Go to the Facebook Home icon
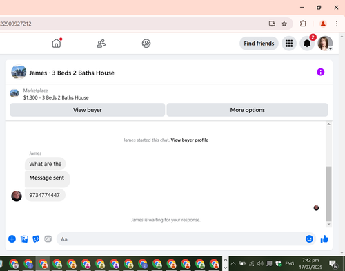 click(x=57, y=44)
